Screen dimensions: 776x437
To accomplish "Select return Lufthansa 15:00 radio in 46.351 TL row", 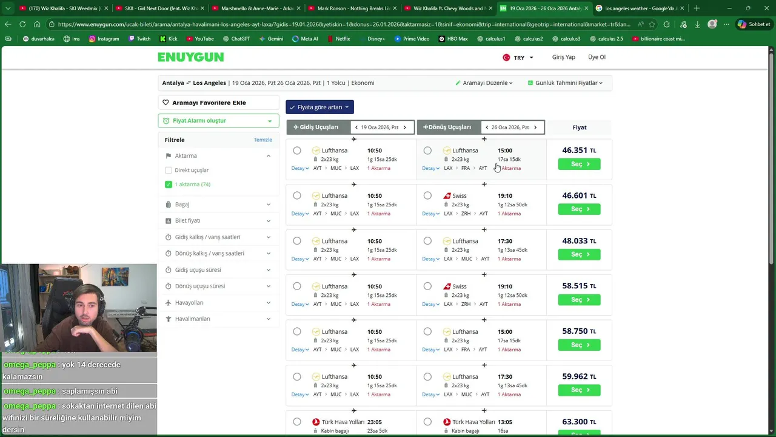I will point(427,151).
